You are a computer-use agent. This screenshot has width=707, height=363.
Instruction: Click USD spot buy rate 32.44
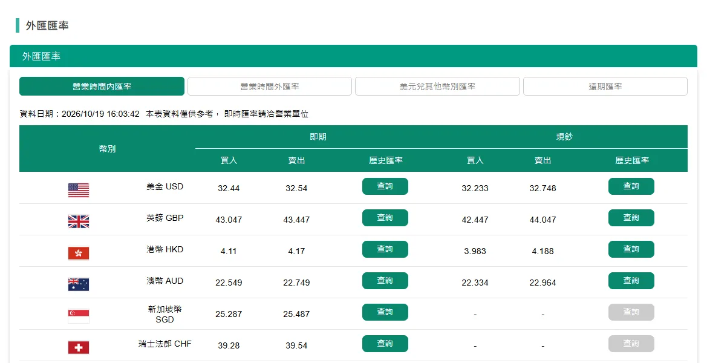229,189
